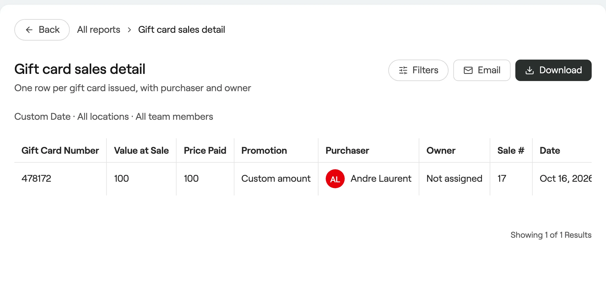The width and height of the screenshot is (606, 286).
Task: Click the Gift card sales detail heading
Action: point(80,69)
